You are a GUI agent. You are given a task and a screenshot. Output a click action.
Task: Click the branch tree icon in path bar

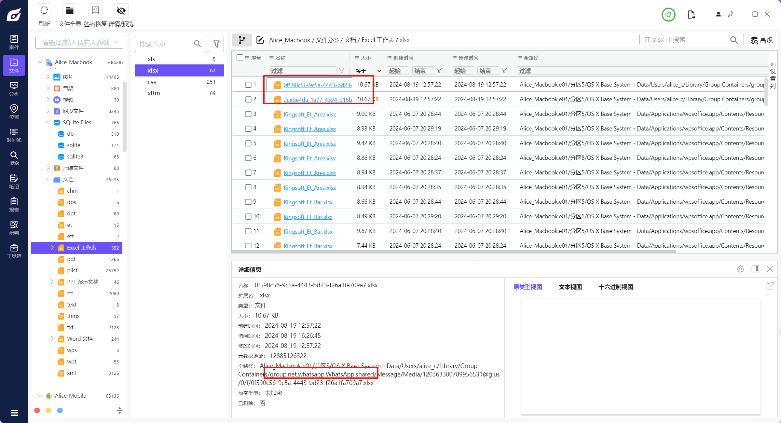(x=242, y=40)
